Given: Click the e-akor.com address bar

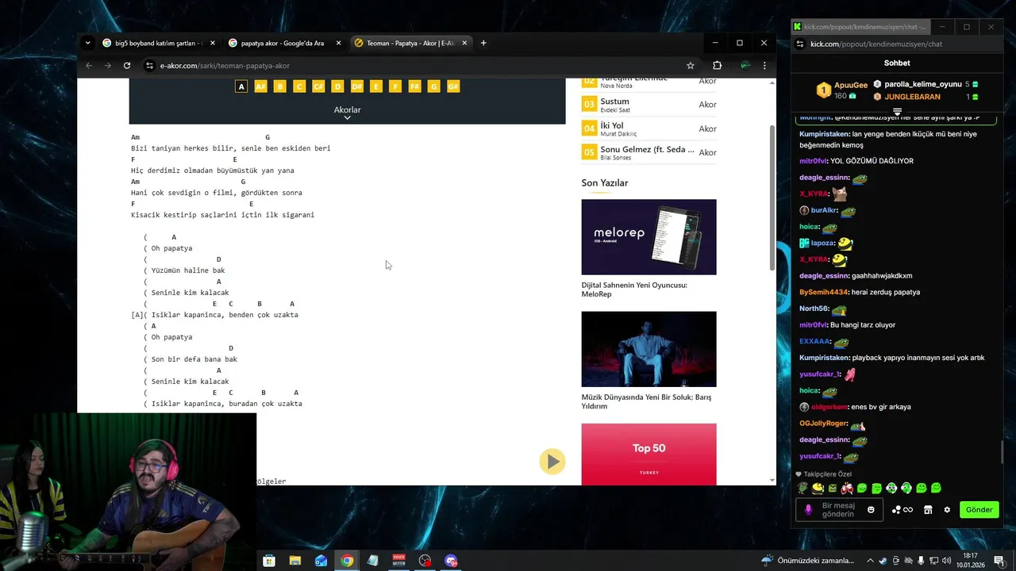Looking at the screenshot, I should [x=413, y=66].
